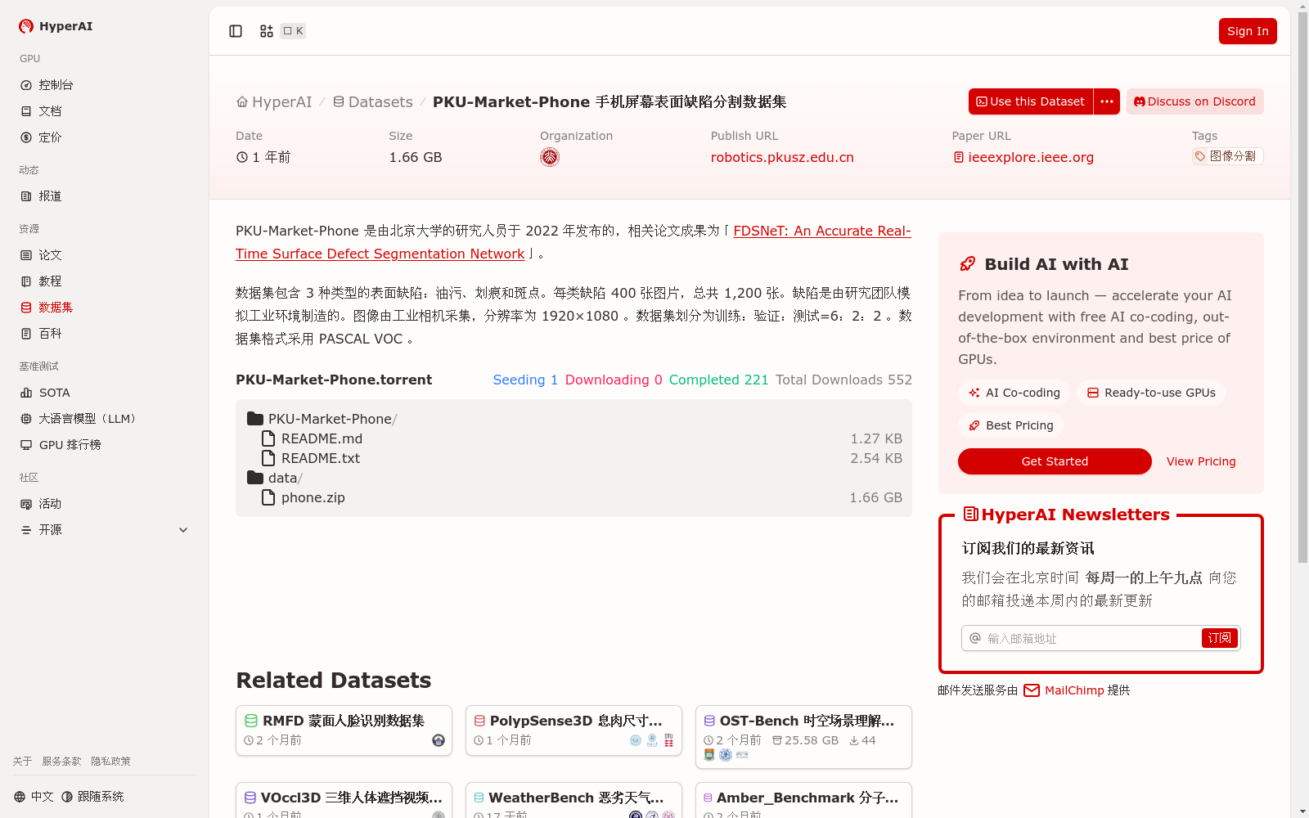This screenshot has width=1309, height=818.
Task: Toggle the sidebar panel icon
Action: (x=236, y=31)
